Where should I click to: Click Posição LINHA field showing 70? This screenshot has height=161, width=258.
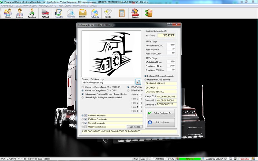pyautogui.click(x=171, y=49)
